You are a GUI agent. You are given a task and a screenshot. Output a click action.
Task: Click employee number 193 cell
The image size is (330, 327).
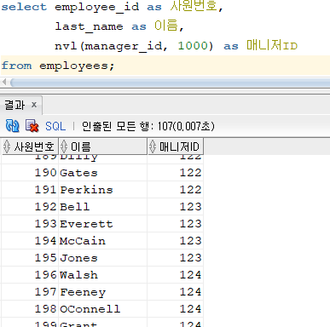tap(30, 224)
